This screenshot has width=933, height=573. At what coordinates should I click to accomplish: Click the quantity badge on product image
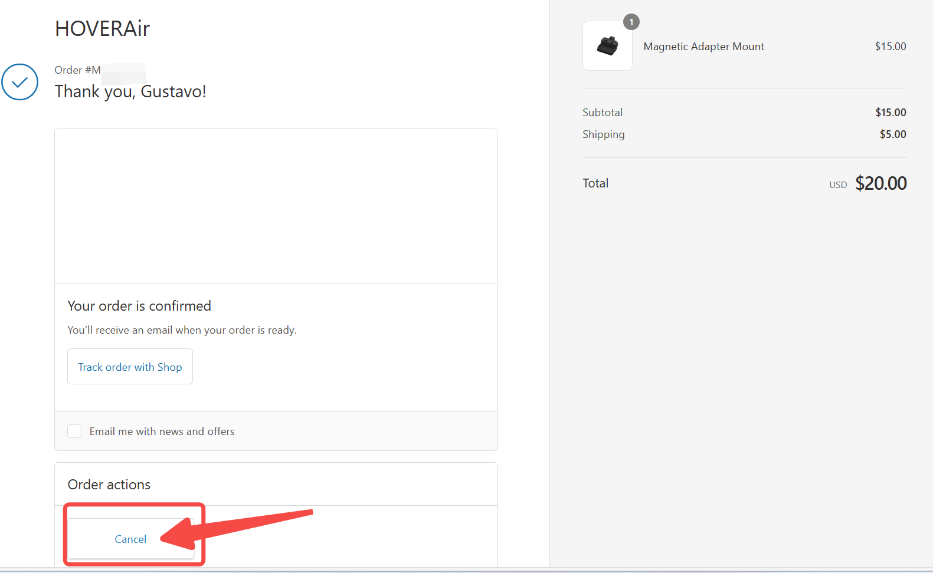click(631, 22)
